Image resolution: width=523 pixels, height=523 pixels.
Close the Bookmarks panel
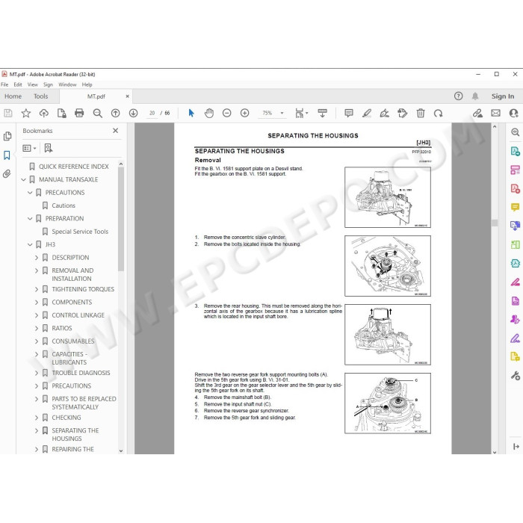(x=115, y=131)
